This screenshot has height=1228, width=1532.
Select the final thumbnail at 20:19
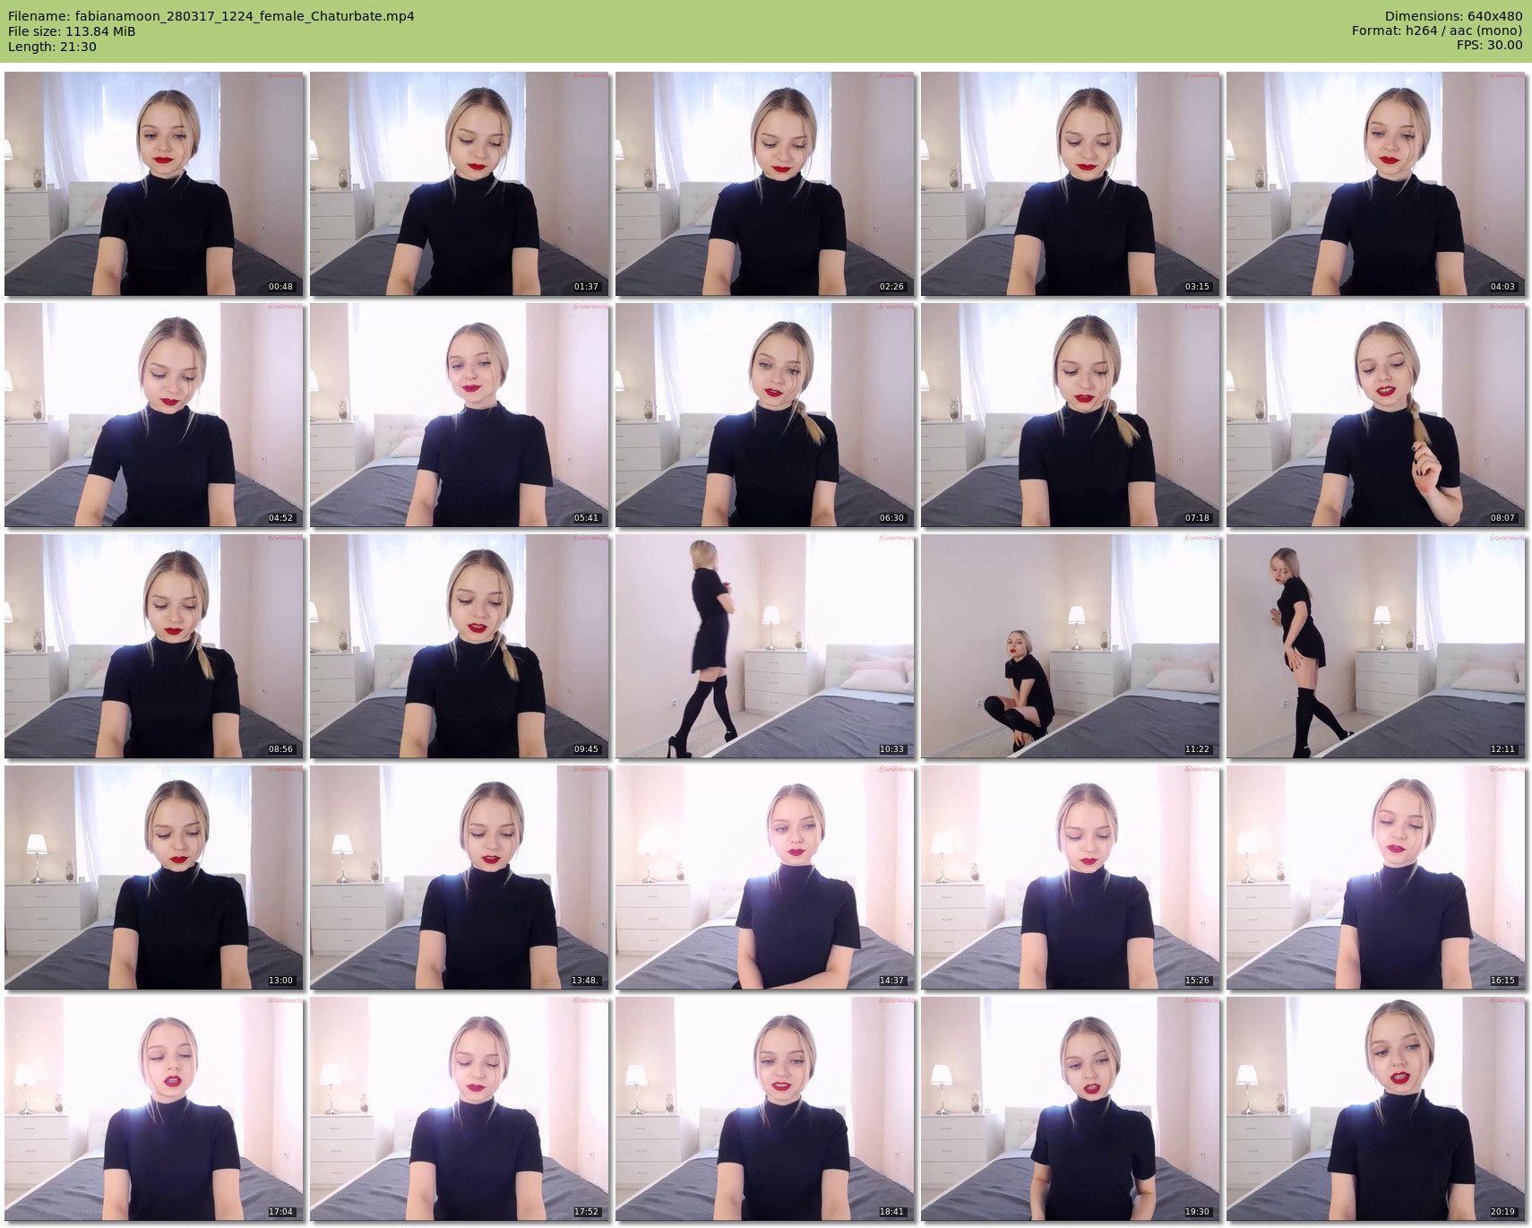point(1375,1109)
